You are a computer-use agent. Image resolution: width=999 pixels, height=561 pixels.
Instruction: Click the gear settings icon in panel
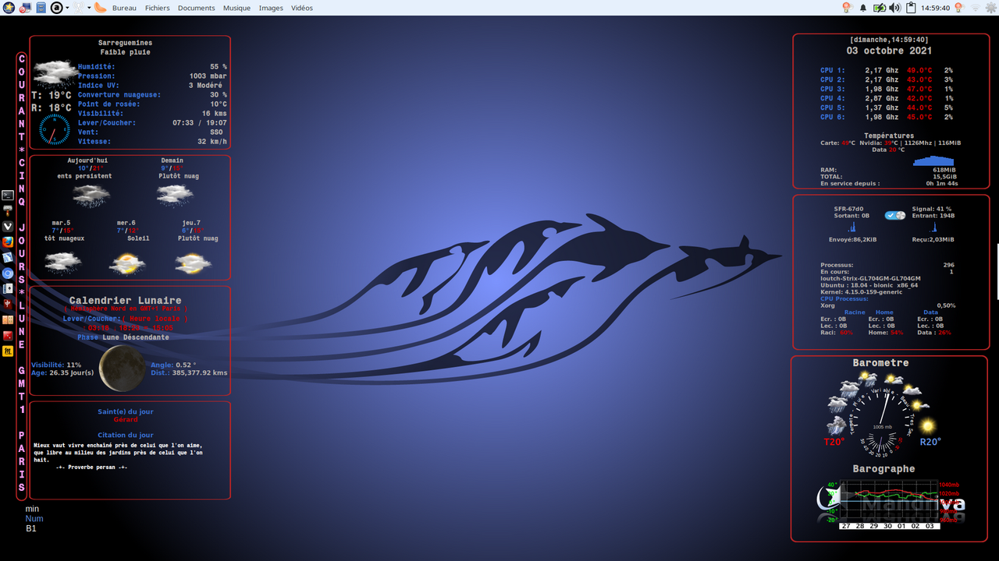[990, 8]
